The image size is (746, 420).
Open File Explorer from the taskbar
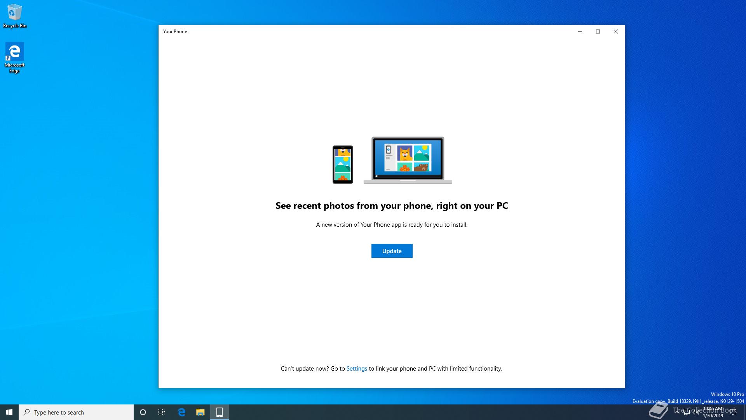[x=200, y=412]
